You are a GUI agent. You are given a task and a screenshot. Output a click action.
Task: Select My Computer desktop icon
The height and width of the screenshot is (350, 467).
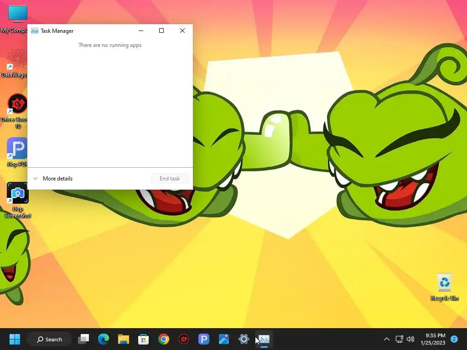pos(14,19)
